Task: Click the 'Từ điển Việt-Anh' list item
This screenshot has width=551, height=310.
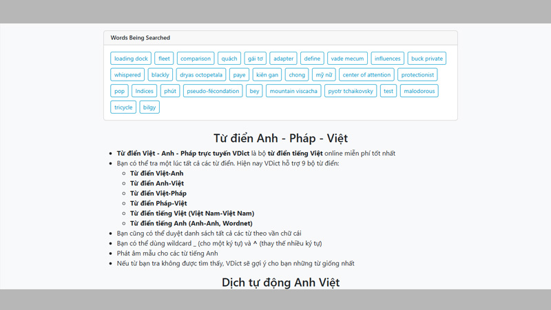Action: click(157, 174)
